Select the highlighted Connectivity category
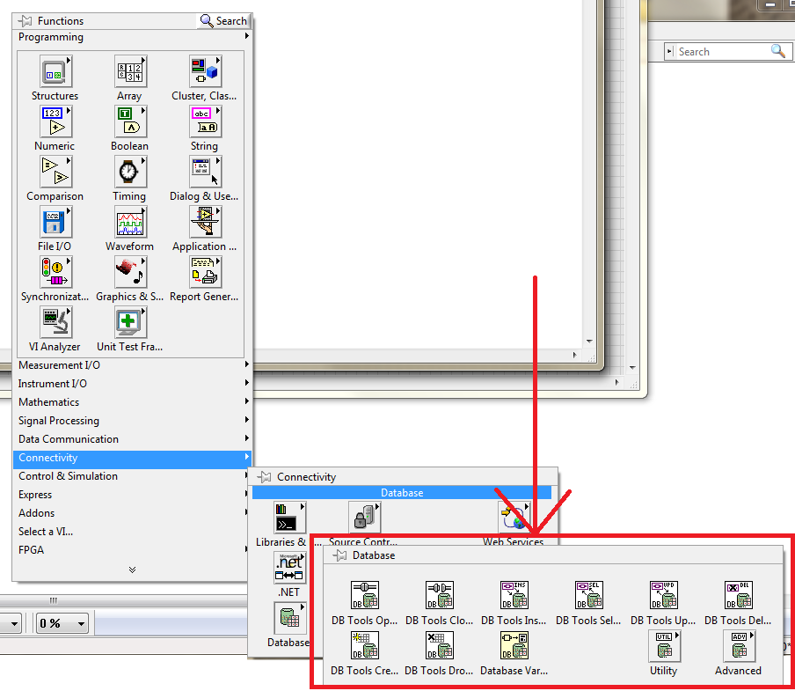This screenshot has height=691, width=795. tap(132, 458)
